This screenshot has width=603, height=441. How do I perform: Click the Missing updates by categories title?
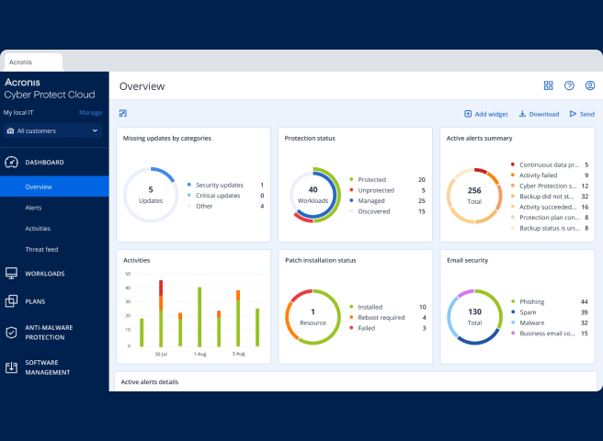coord(167,138)
